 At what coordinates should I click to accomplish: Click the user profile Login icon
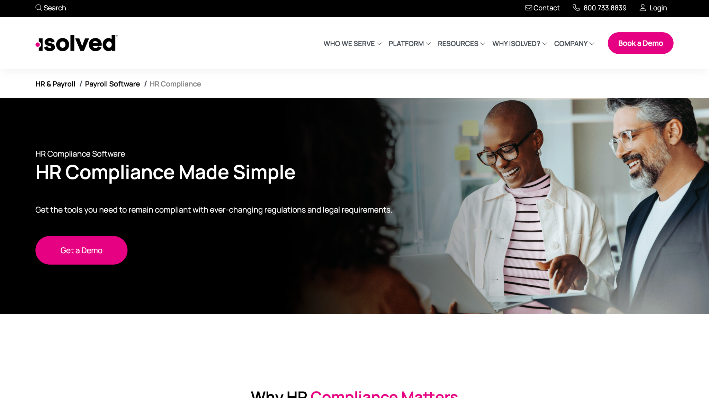coord(643,8)
